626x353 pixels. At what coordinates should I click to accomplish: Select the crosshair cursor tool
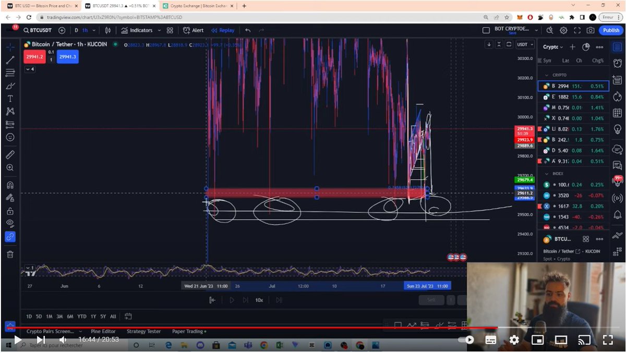[10, 47]
